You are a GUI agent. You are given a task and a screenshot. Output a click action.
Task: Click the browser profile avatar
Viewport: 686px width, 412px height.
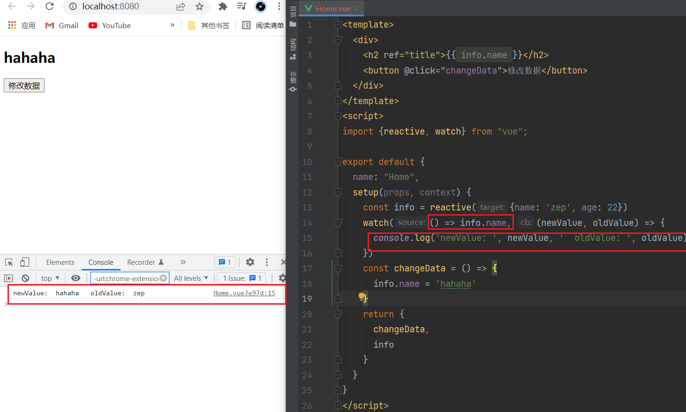point(261,7)
